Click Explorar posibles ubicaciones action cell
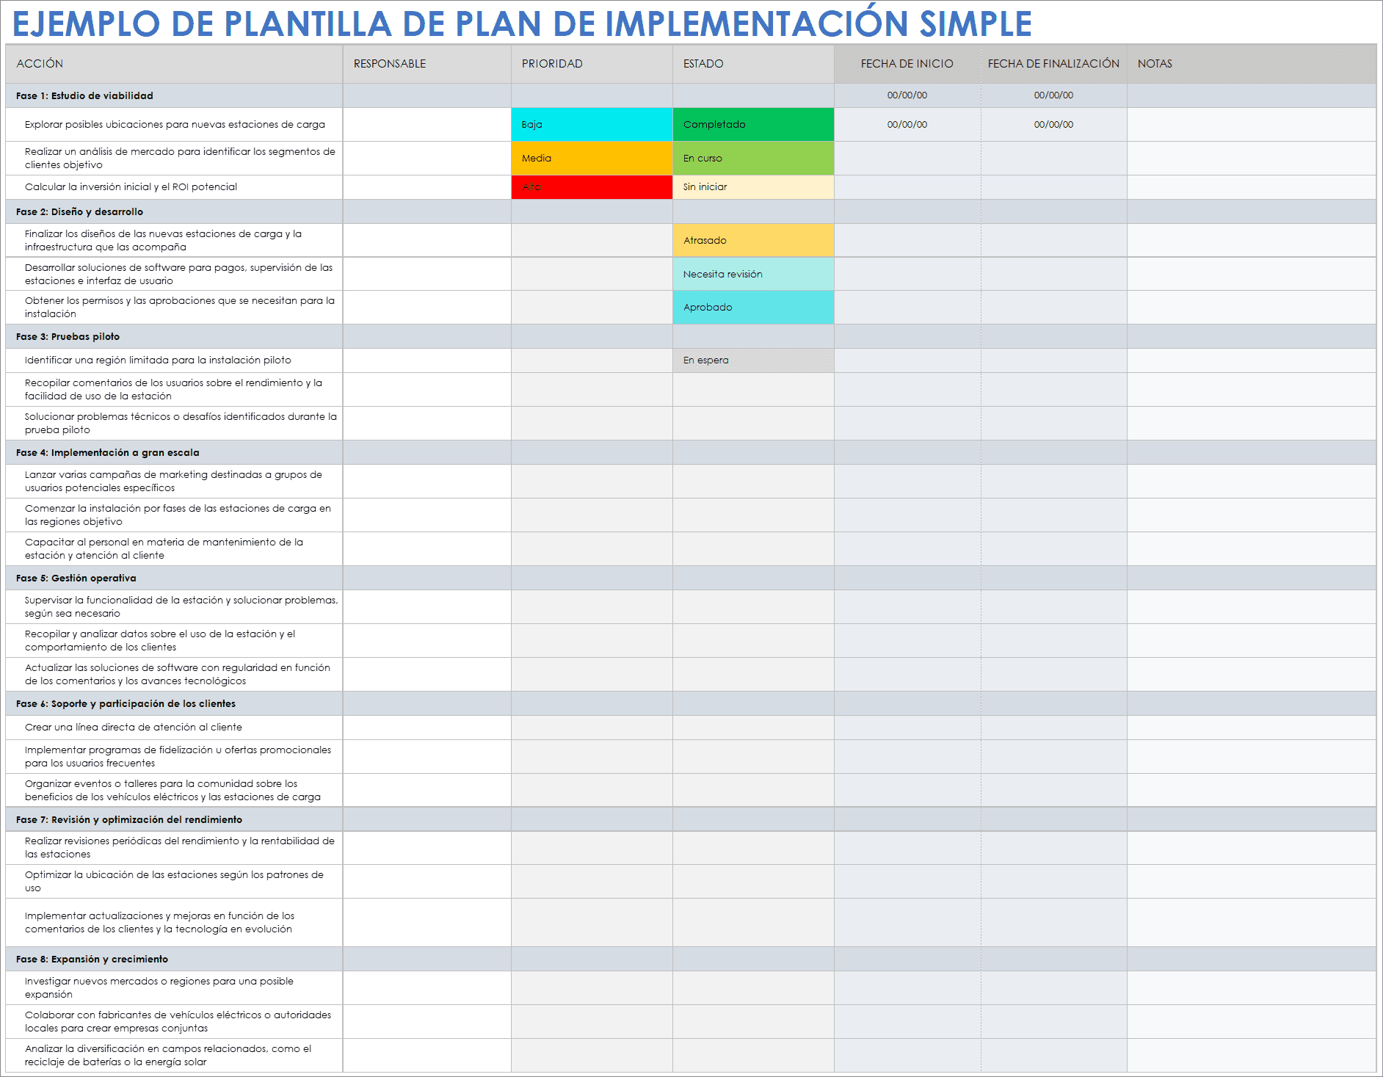This screenshot has width=1383, height=1077. click(174, 125)
